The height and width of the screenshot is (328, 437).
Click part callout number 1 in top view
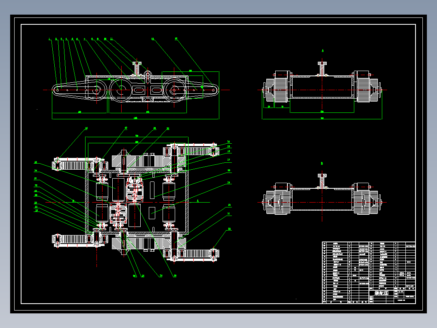[49, 39]
